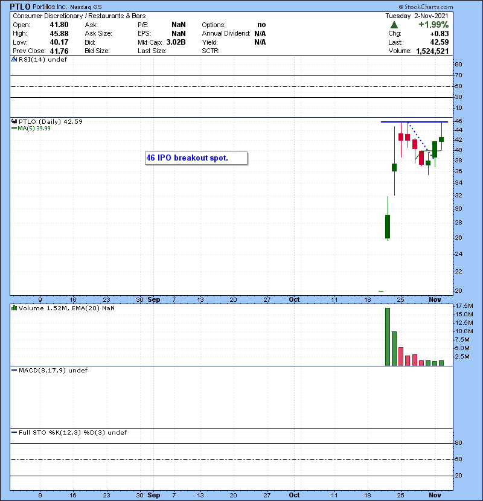This screenshot has height=501, width=483.
Task: Click the High value 45.88
Action: (x=59, y=34)
